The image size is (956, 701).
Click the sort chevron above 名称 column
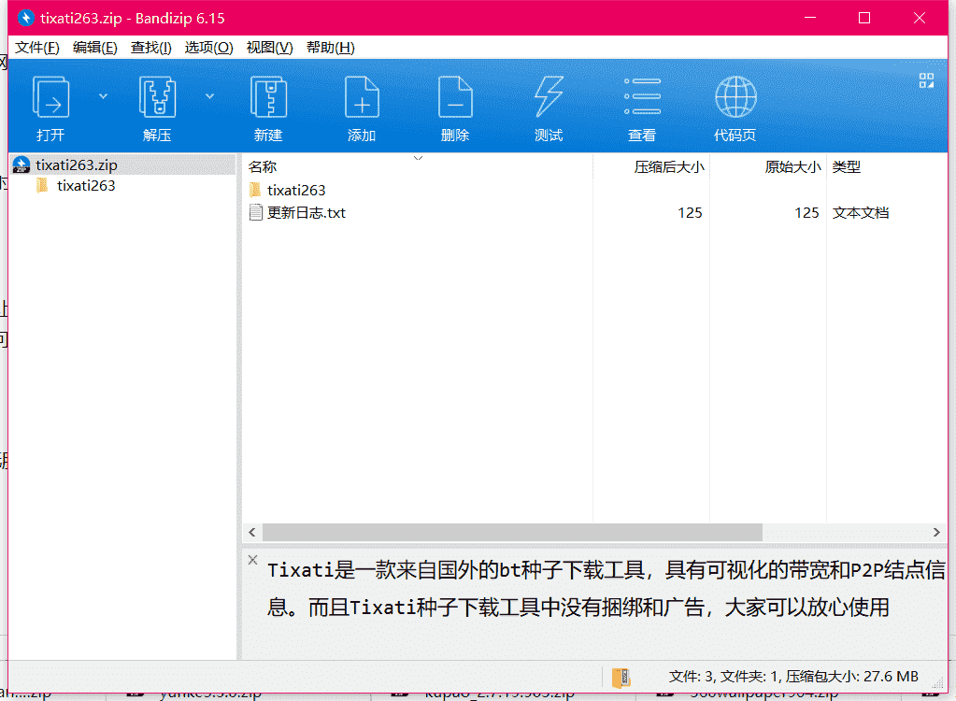pos(419,159)
